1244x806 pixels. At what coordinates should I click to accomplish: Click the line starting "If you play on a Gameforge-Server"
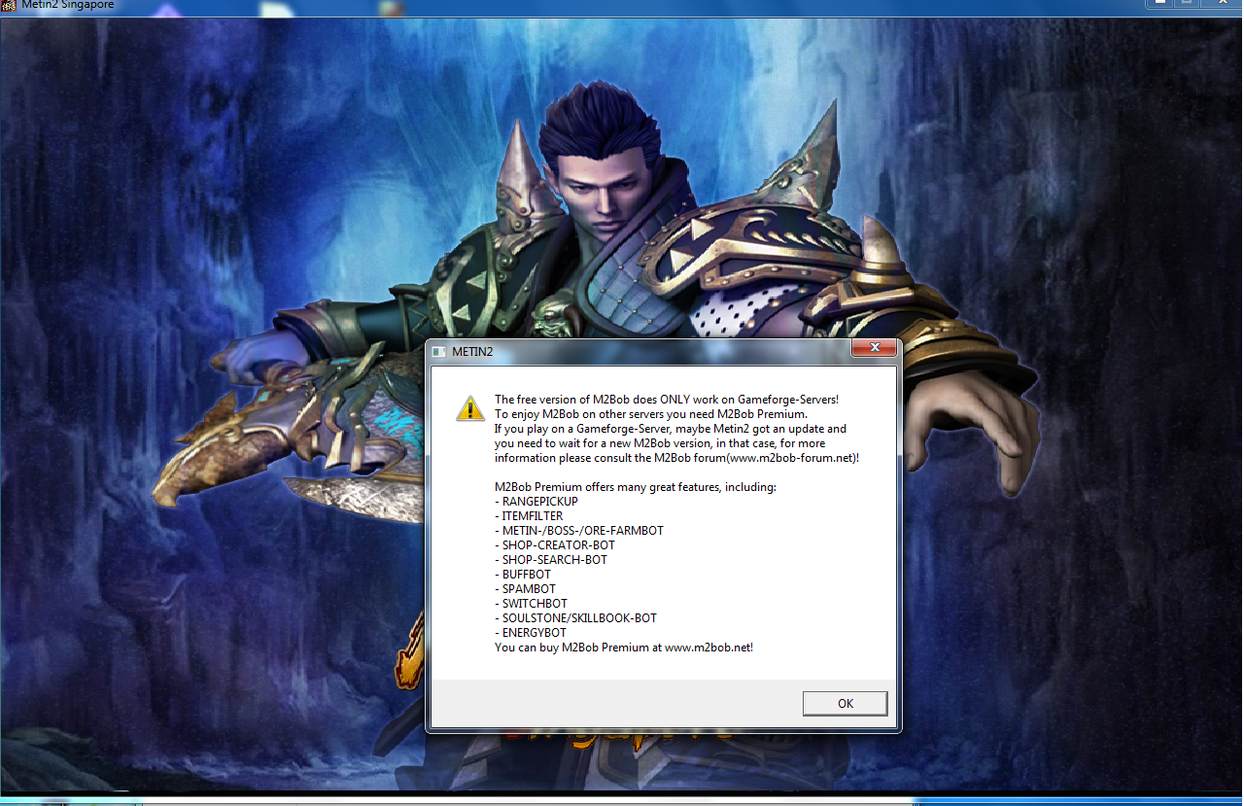point(671,429)
